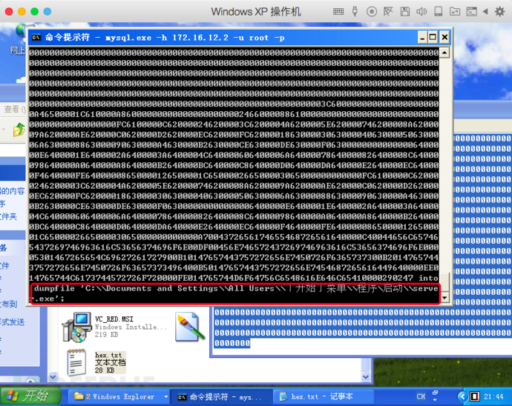Click the sound speaker icon

tap(421, 12)
